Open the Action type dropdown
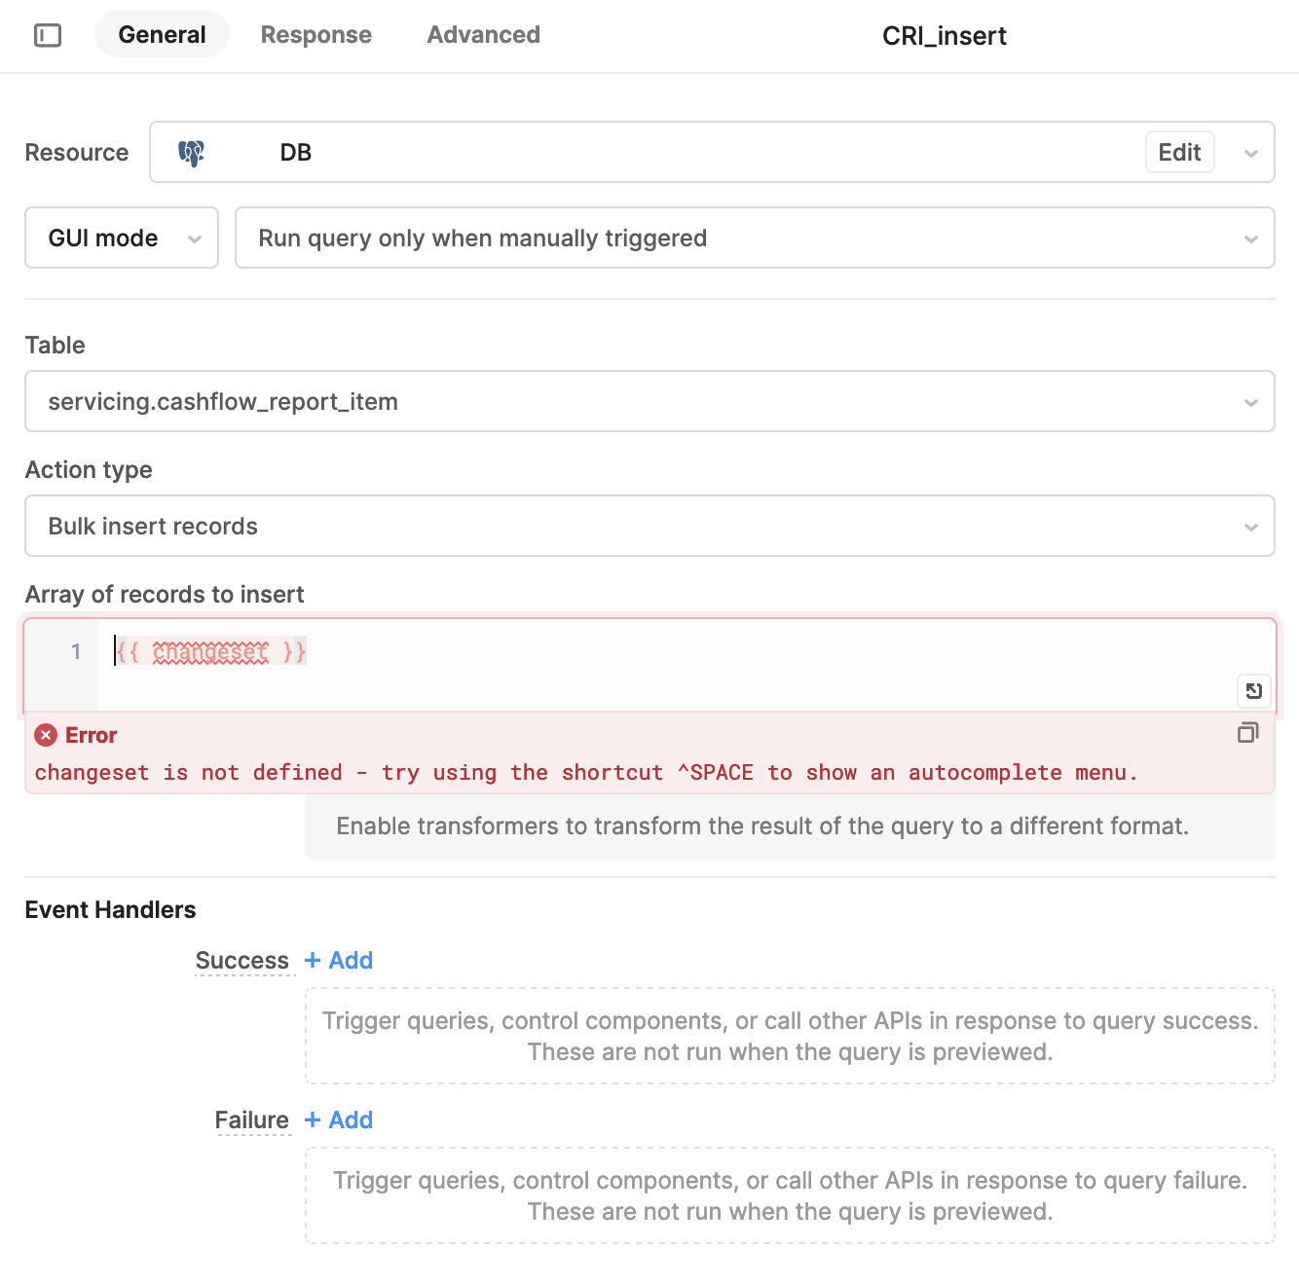The image size is (1299, 1283). click(x=649, y=526)
